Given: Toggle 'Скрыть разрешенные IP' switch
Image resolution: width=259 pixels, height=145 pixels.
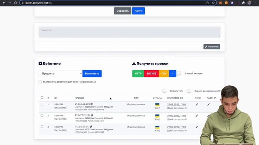Looking at the screenshot, I should pos(189,91).
